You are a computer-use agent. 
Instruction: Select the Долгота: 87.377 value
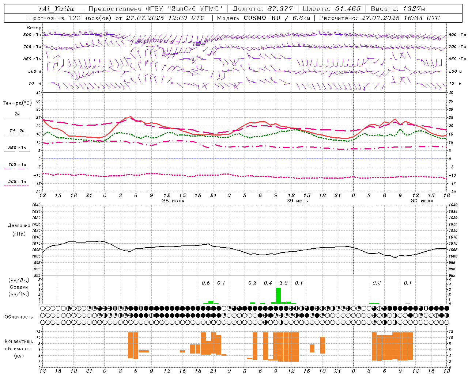pyautogui.click(x=263, y=9)
